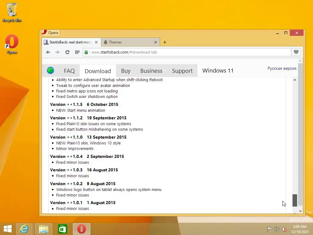This screenshot has width=313, height=235.
Task: Click 'NEW: Start menu animation' line
Action: pos(81,110)
